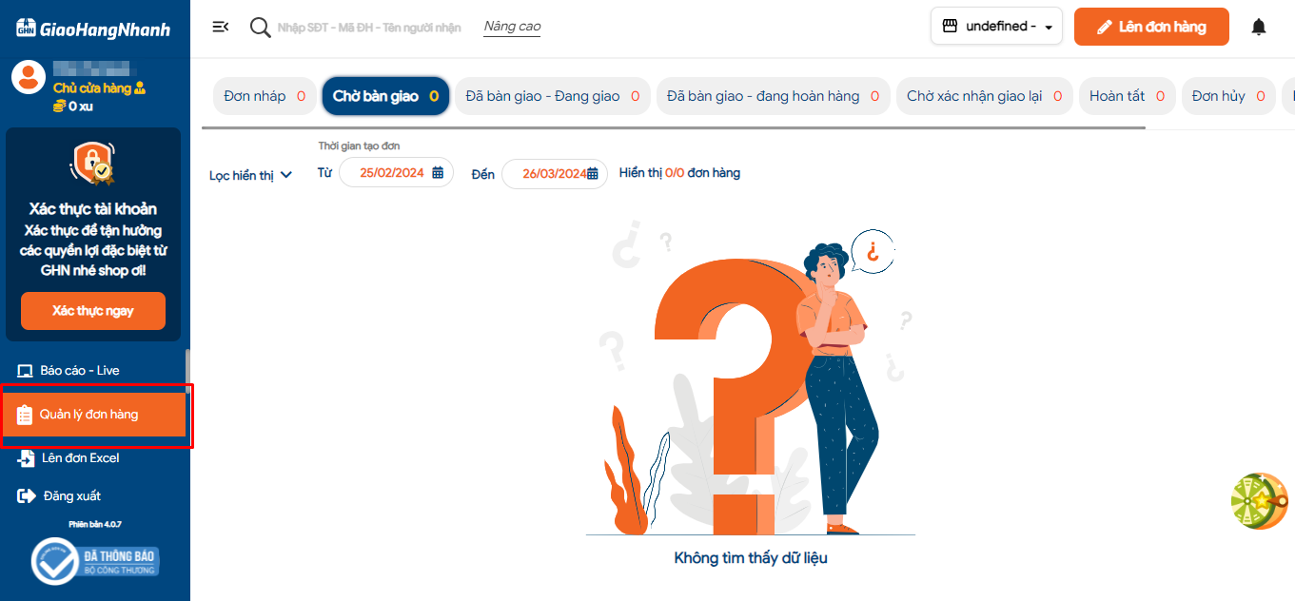This screenshot has width=1295, height=601.
Task: Click the GiaoHangNhanh logo
Action: coord(93,29)
